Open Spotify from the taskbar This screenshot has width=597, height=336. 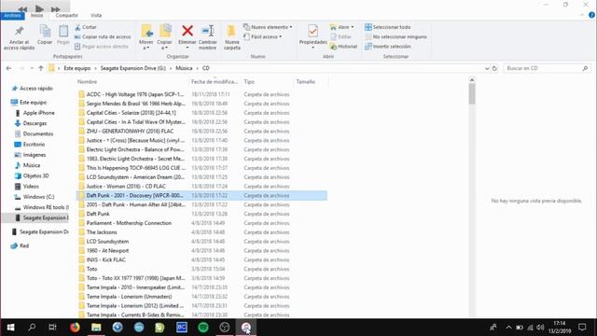(x=203, y=328)
